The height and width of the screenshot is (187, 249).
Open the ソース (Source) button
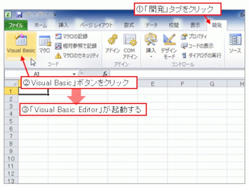click(x=235, y=44)
